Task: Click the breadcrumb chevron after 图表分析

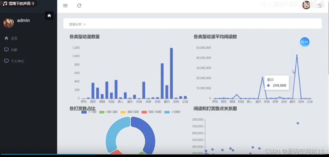Action: click(85, 24)
